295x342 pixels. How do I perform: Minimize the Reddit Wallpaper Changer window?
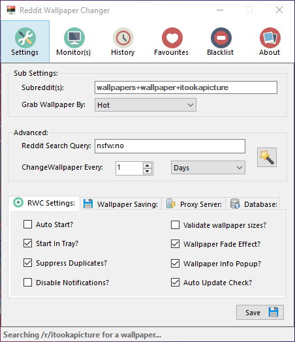220,10
